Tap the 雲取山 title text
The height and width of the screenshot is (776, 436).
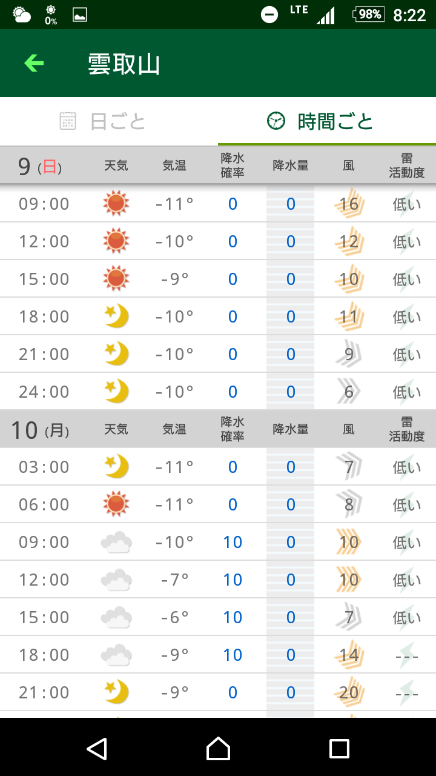124,64
